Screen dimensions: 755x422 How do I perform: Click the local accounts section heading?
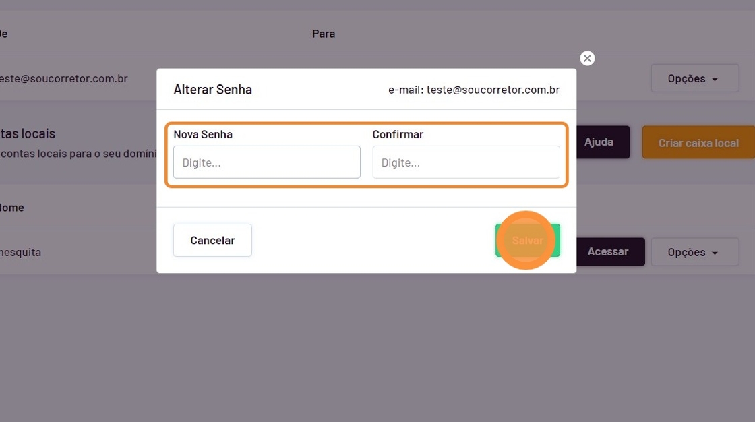(28, 134)
